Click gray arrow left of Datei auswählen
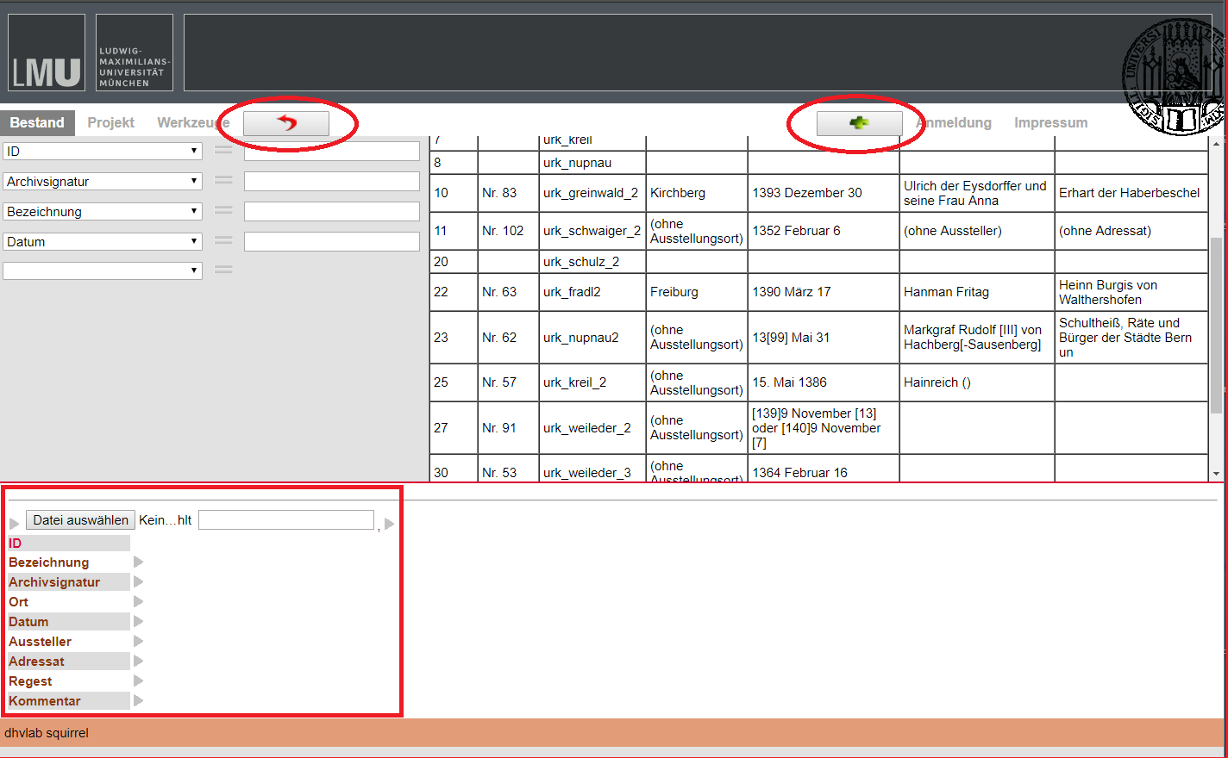 [x=15, y=524]
